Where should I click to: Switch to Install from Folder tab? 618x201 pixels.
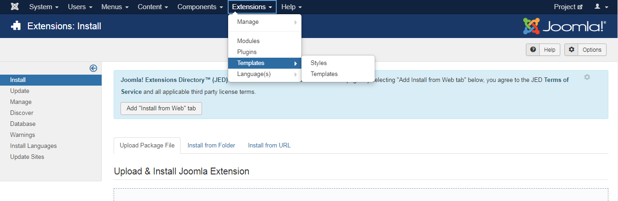(x=211, y=146)
